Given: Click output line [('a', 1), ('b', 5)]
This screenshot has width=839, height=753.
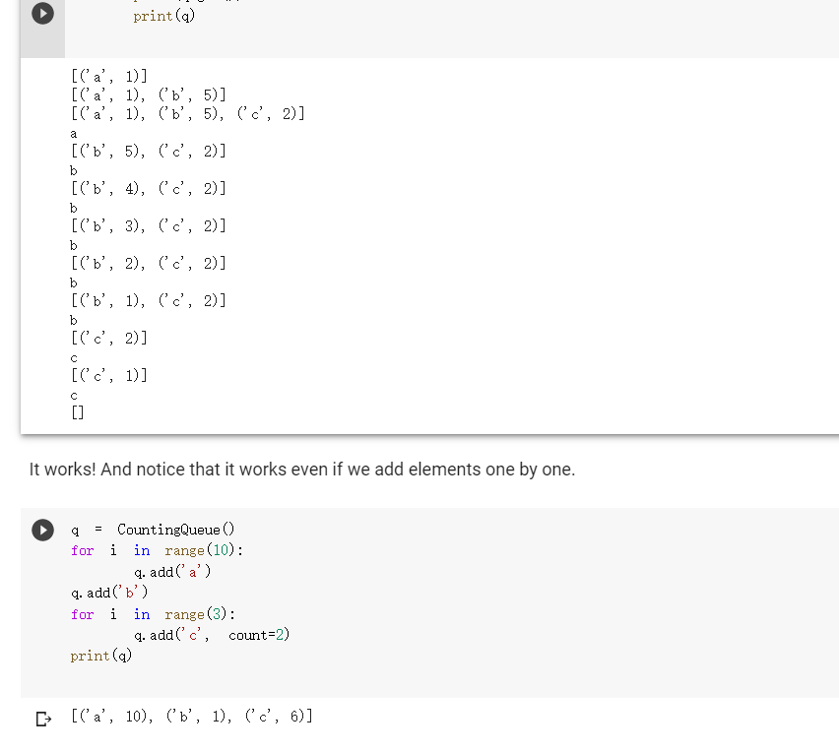Looking at the screenshot, I should pos(149,94).
